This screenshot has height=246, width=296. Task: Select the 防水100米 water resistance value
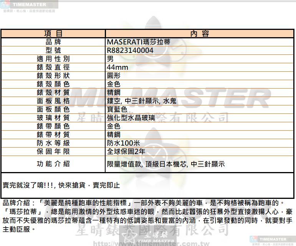click(x=123, y=143)
